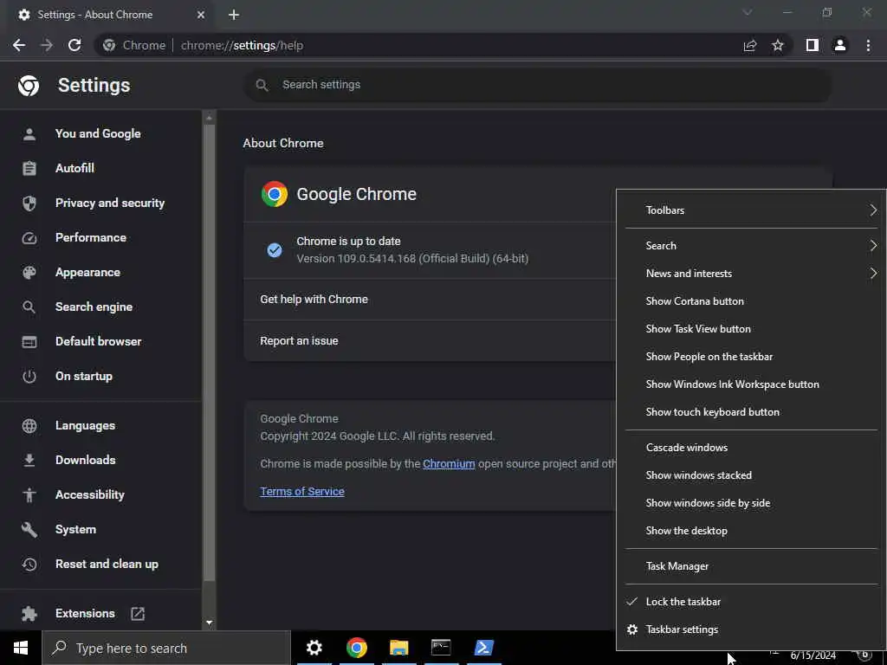Select Show windows side by side
This screenshot has width=887, height=665.
(751, 503)
